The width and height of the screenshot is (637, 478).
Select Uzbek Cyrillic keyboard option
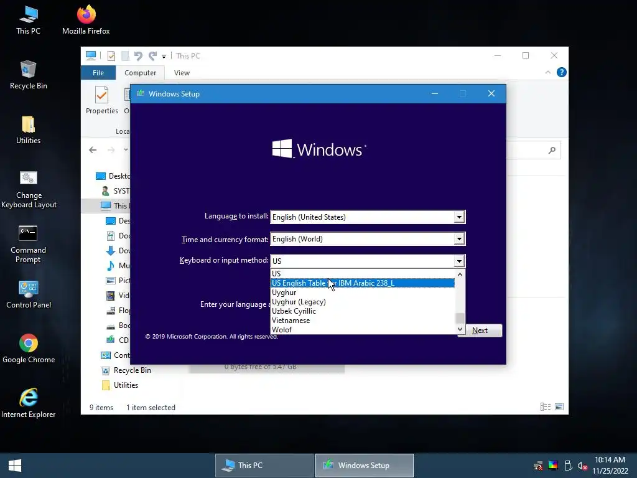pos(363,311)
